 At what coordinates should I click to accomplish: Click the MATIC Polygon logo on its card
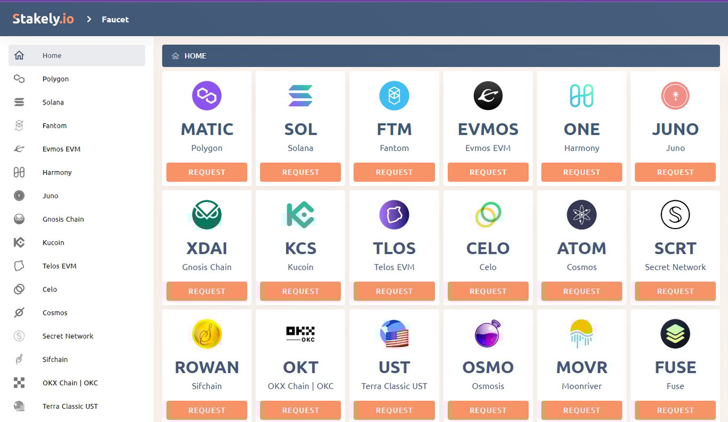point(207,96)
